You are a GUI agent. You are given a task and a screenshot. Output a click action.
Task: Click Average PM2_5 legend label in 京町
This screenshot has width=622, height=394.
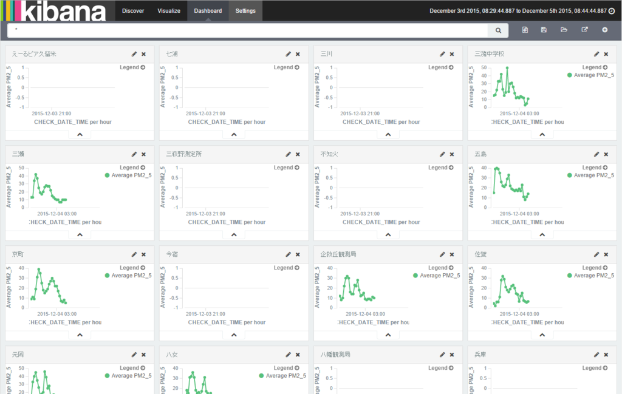tap(131, 276)
